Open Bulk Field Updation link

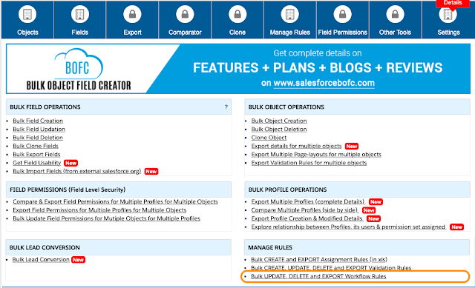click(39, 130)
